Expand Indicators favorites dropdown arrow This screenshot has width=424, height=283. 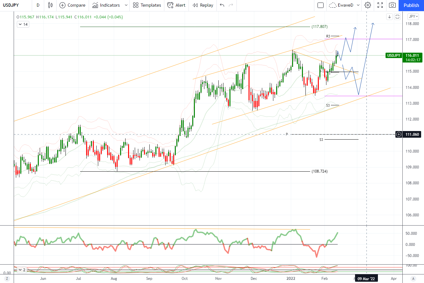(126, 5)
